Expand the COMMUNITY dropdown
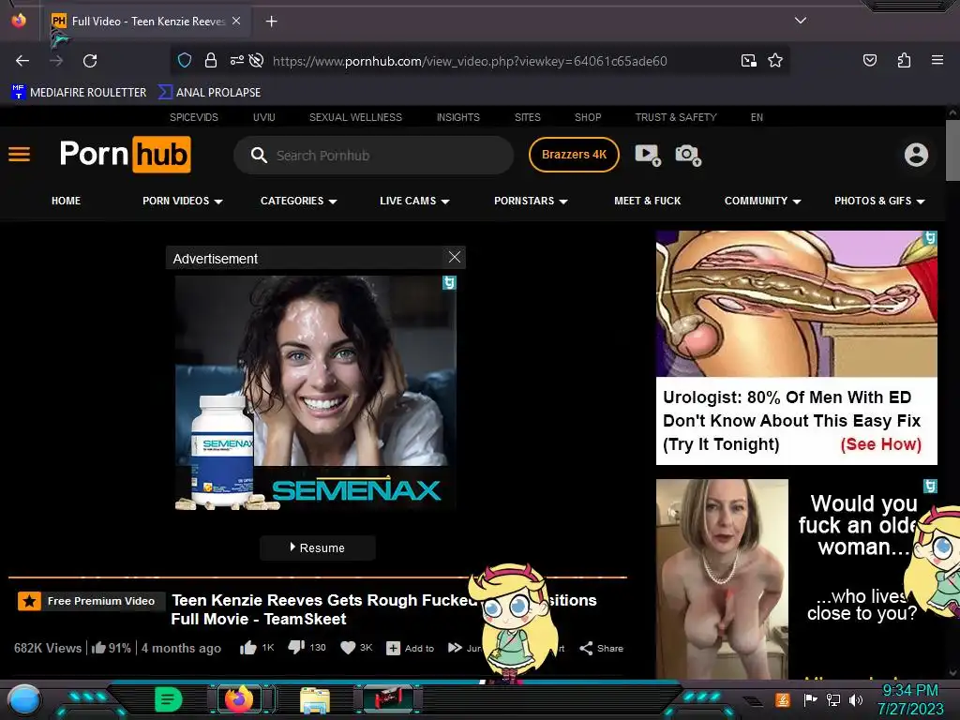Image resolution: width=960 pixels, height=720 pixels. (762, 201)
